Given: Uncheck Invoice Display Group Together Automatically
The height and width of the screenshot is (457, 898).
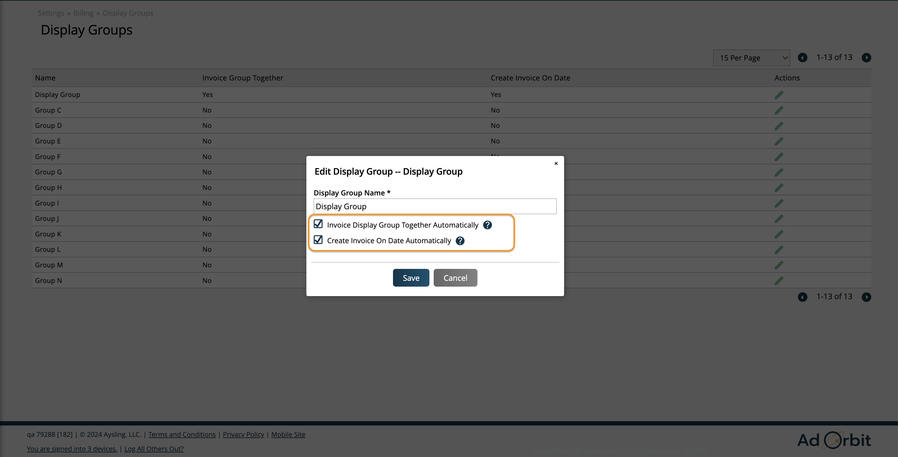Looking at the screenshot, I should (318, 224).
